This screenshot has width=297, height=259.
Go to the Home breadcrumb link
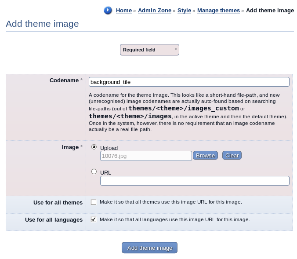(124, 10)
